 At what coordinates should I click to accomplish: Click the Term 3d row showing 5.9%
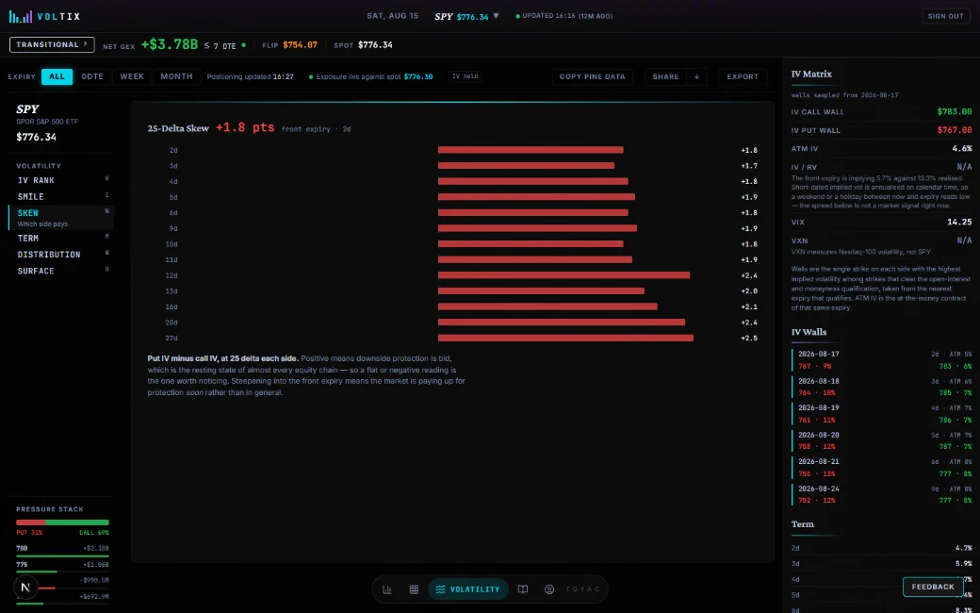[882, 564]
